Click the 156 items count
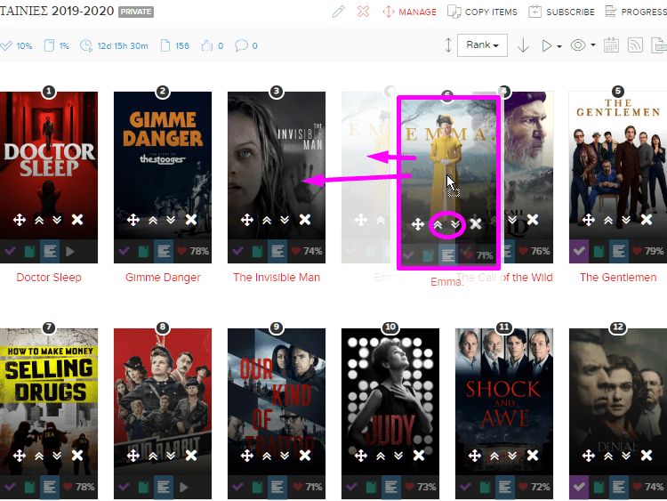The height and width of the screenshot is (501, 667). 174,45
